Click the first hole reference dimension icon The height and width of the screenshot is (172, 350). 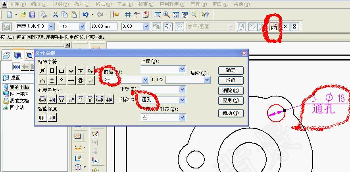(x=42, y=99)
